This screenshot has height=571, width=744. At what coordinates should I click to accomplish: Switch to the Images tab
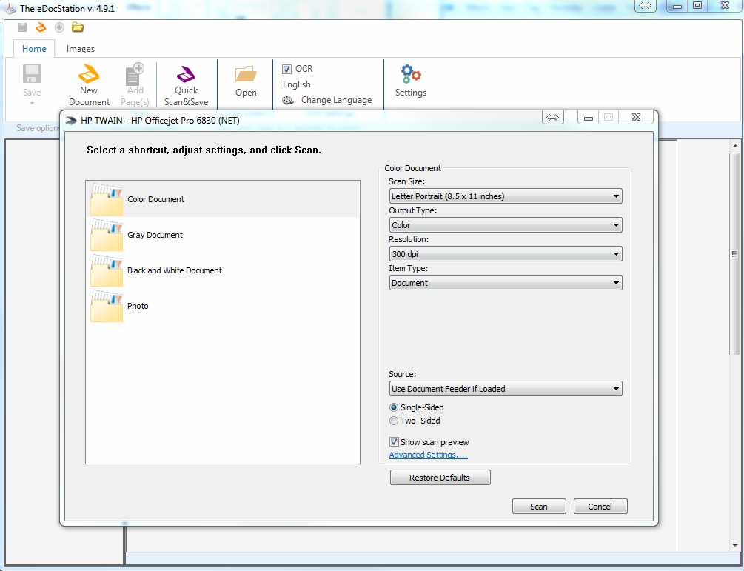(81, 49)
